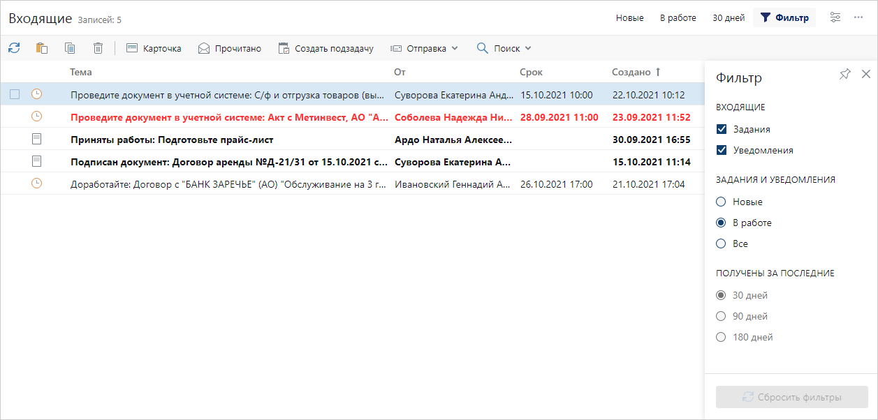
Task: Uncheck the Уведомления checkbox
Action: point(722,150)
